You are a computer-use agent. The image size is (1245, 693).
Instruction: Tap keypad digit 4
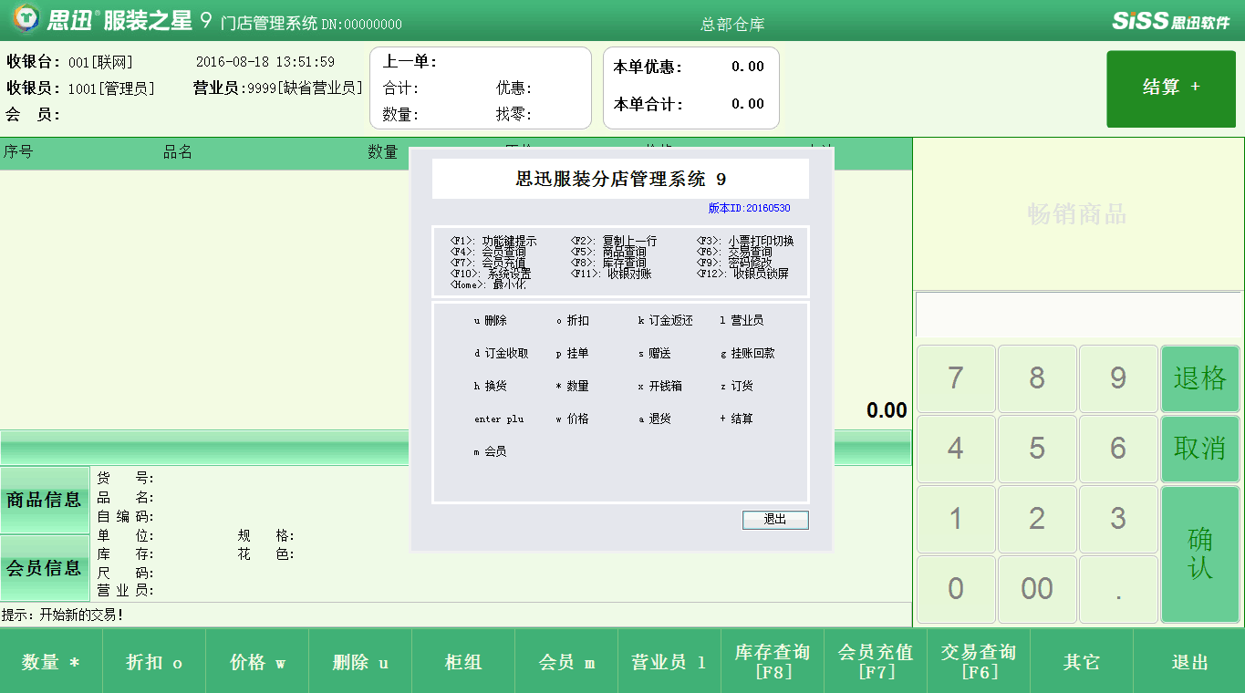(x=956, y=449)
